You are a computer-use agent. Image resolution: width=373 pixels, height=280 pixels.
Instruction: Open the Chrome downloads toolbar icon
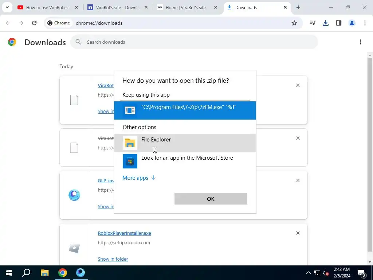click(x=326, y=23)
